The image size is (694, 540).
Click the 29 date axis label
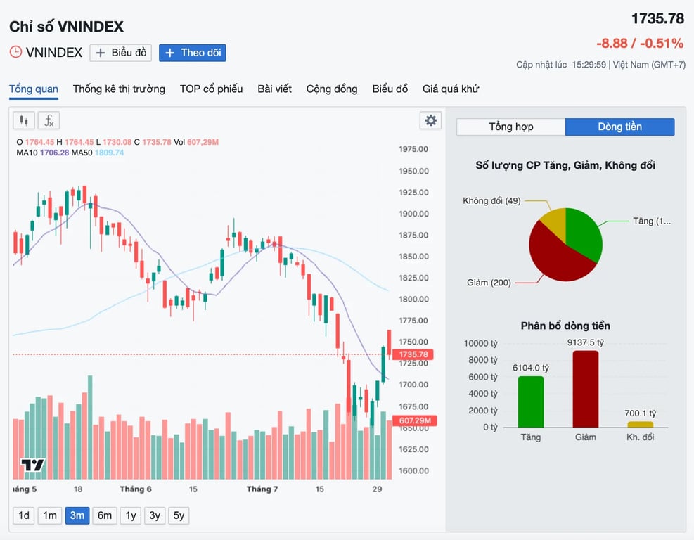tap(377, 489)
